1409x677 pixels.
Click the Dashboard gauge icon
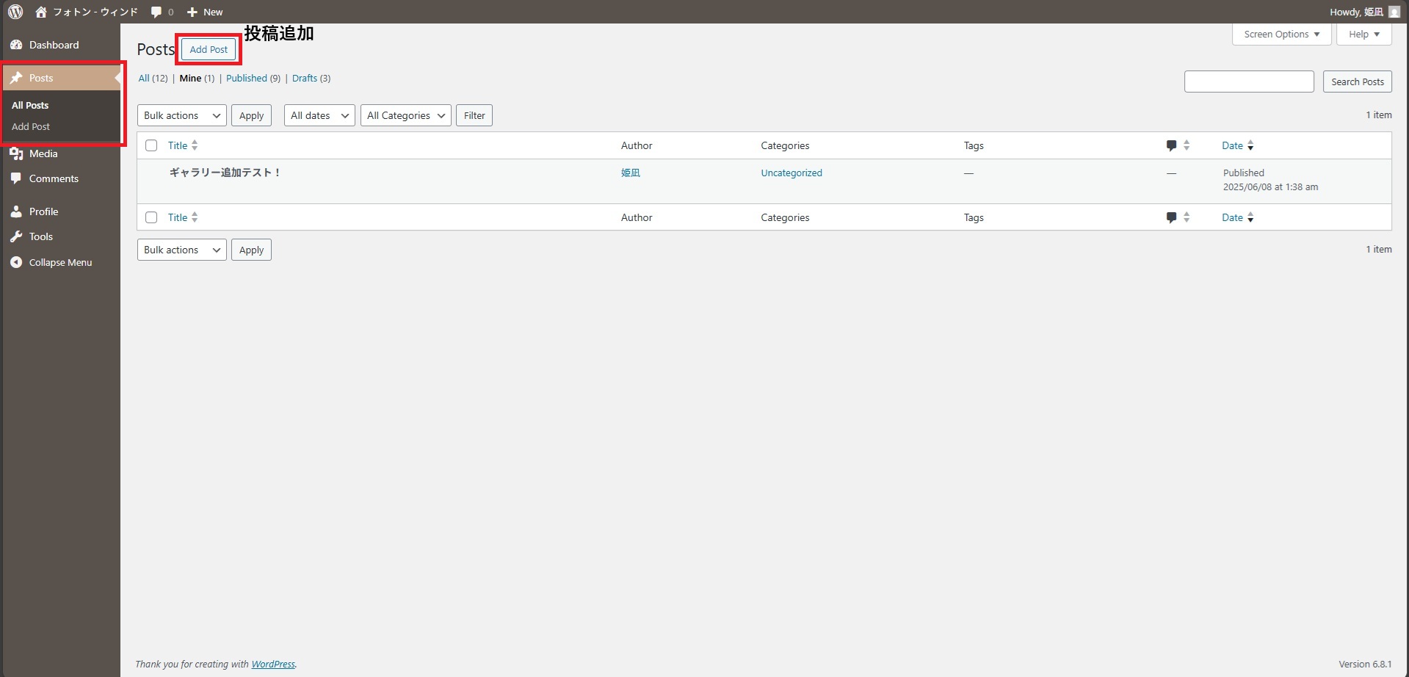pyautogui.click(x=16, y=45)
